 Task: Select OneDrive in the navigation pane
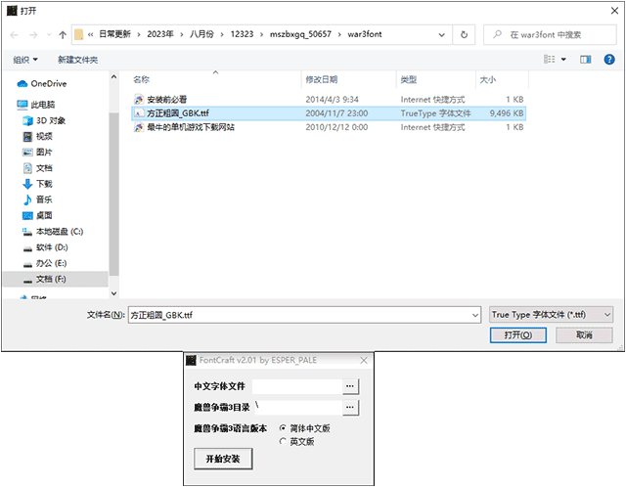click(x=42, y=84)
